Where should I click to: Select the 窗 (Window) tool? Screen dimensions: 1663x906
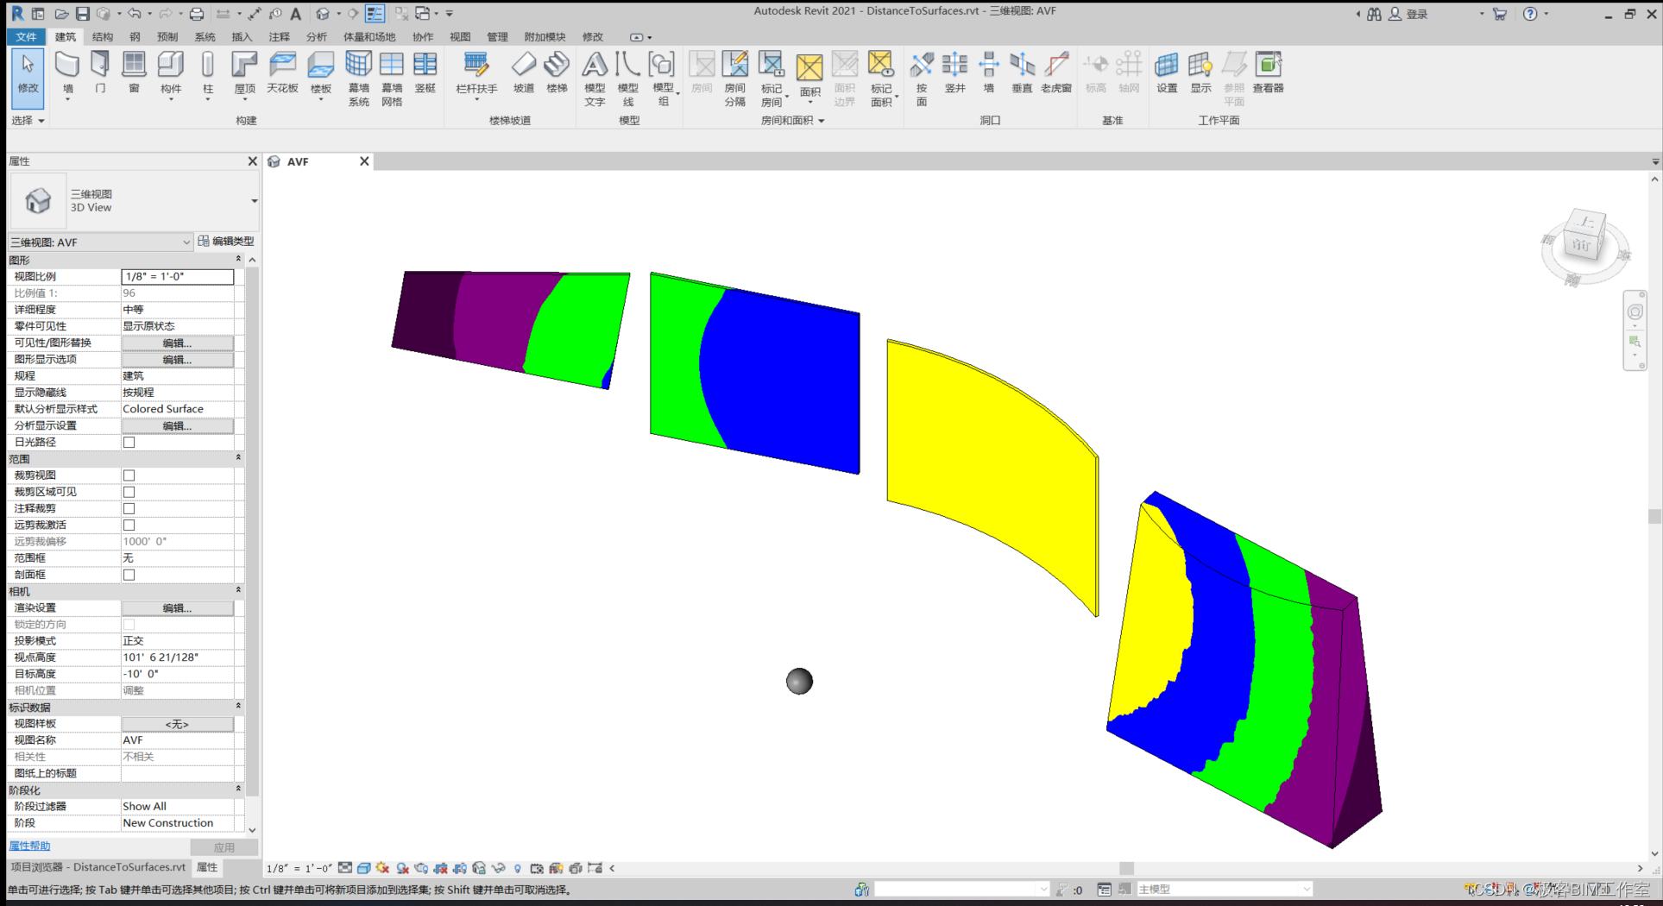point(134,78)
